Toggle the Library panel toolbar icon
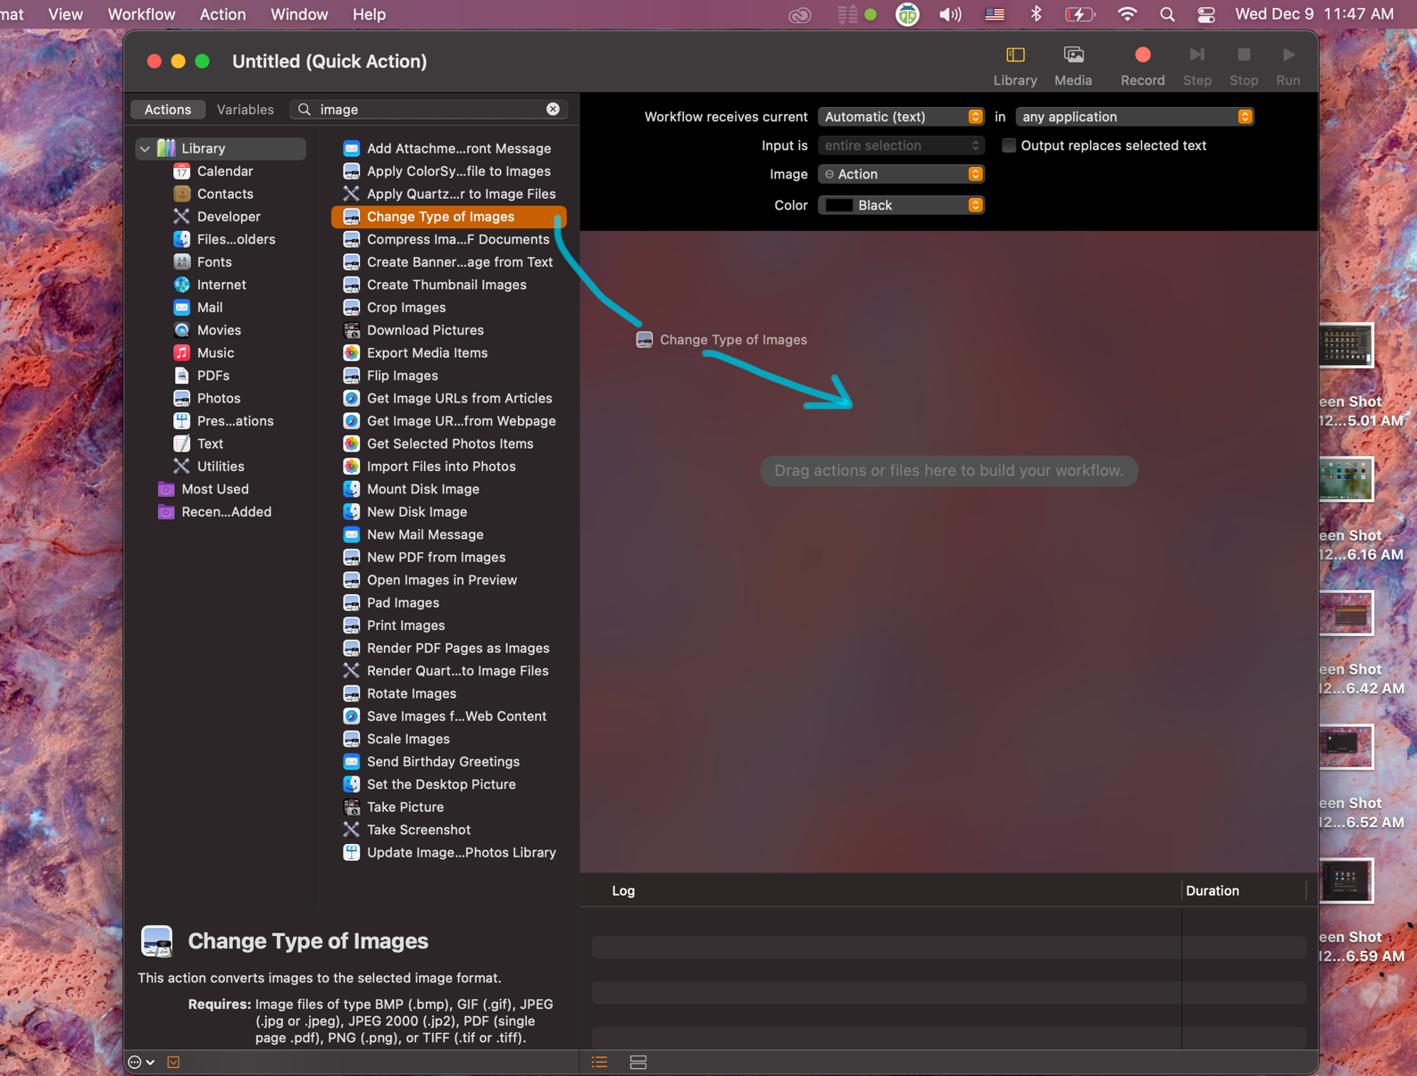 coord(1015,55)
